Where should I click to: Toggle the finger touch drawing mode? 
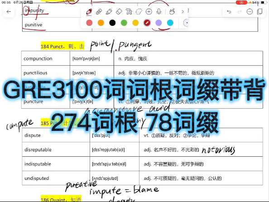click(x=172, y=12)
